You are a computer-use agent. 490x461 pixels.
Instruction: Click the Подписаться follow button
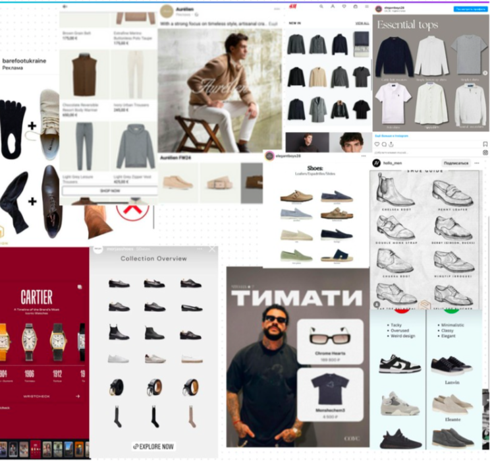coord(456,163)
